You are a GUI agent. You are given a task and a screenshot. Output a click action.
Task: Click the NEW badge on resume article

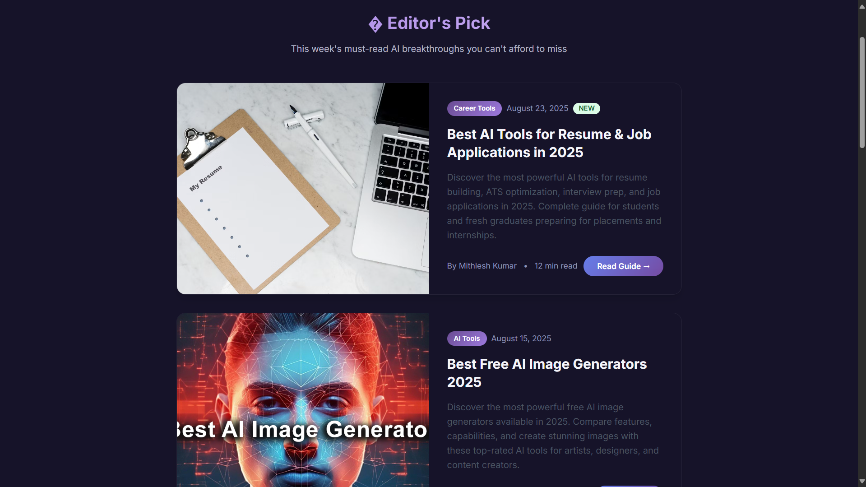pyautogui.click(x=586, y=108)
